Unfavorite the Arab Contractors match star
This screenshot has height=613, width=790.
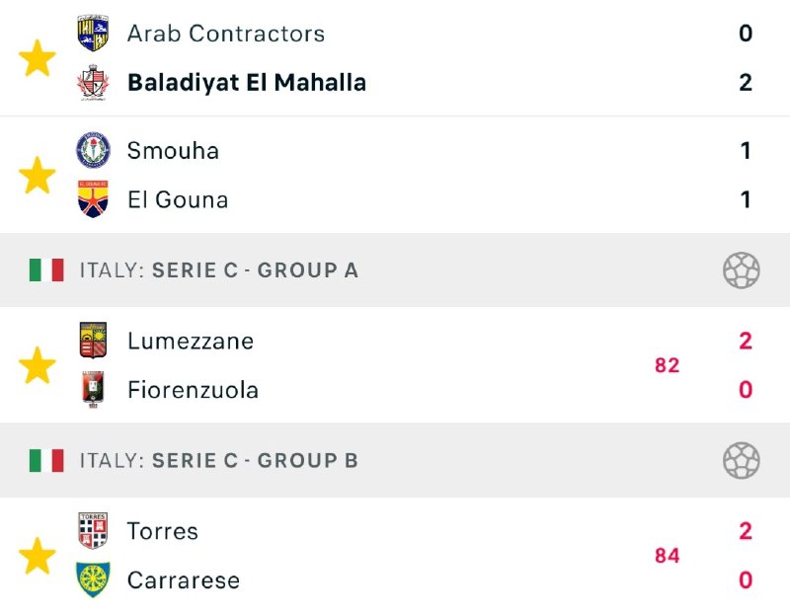pos(38,58)
